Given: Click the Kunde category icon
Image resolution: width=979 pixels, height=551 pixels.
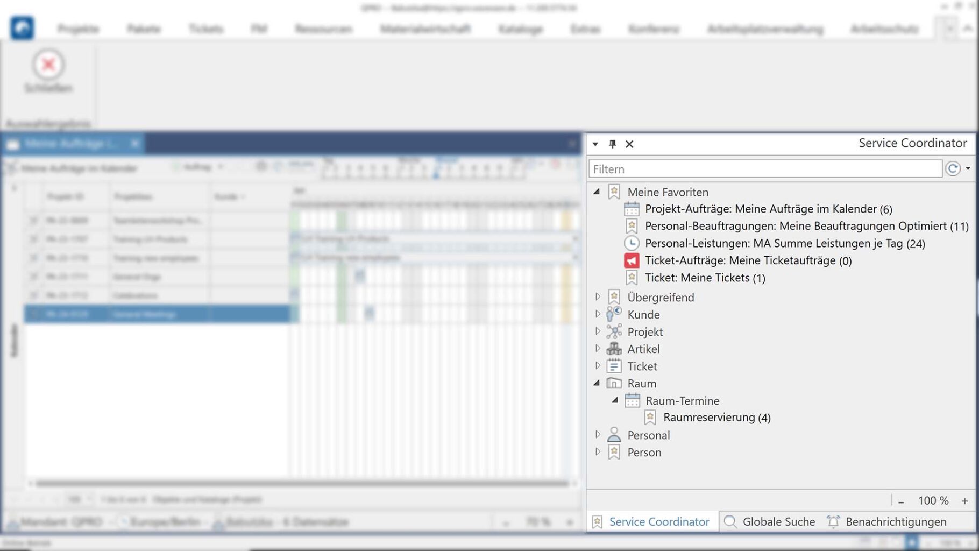Looking at the screenshot, I should point(614,314).
